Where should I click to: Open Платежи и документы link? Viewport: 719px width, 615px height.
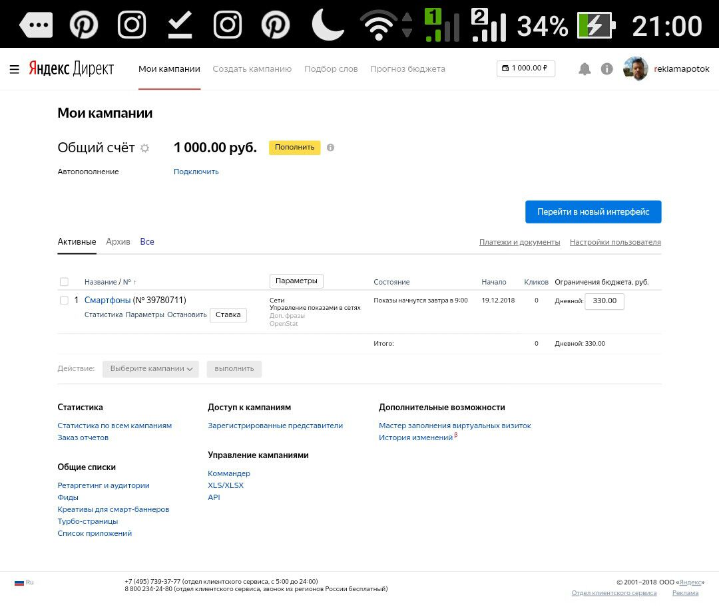519,242
